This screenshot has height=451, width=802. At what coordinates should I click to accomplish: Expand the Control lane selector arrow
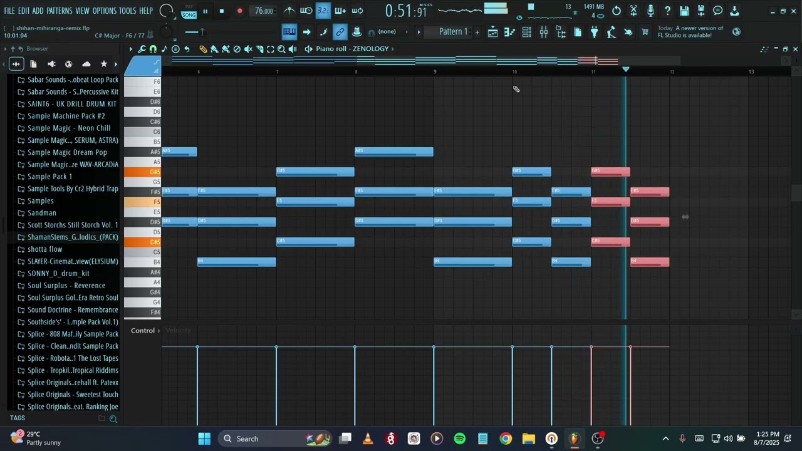(159, 331)
